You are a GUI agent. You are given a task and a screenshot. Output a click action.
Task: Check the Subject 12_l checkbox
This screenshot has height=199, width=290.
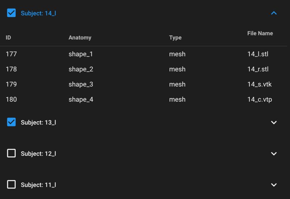tap(12, 153)
